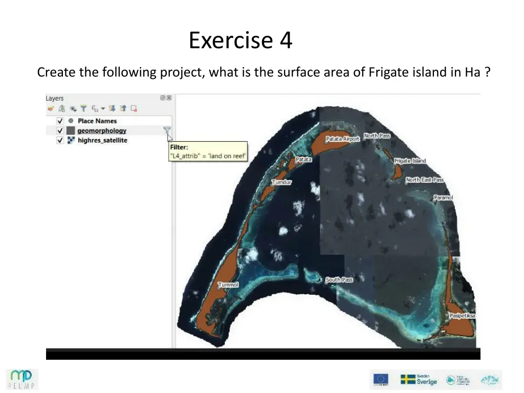Close the Layers panel
This screenshot has height=393, width=524.
click(169, 98)
